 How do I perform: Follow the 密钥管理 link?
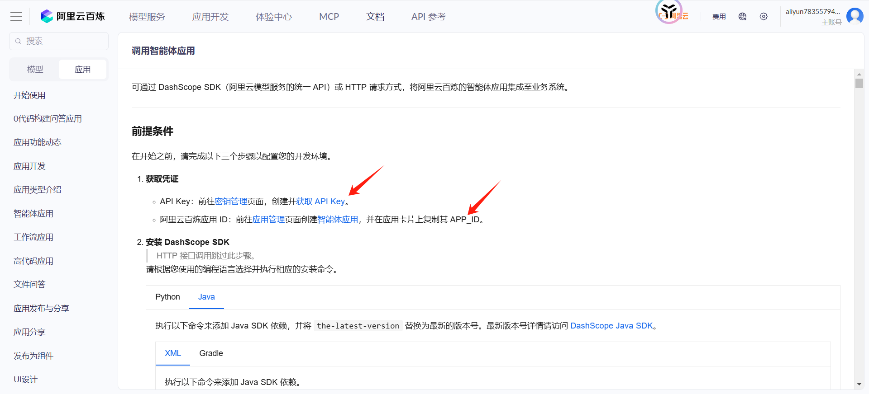pos(231,202)
